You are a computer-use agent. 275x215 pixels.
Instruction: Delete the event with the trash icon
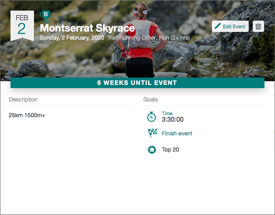point(258,26)
